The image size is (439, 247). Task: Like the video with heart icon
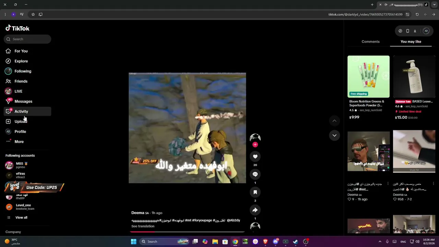pos(255,156)
